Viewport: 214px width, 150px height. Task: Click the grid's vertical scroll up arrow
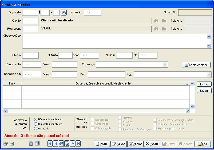coord(192,83)
